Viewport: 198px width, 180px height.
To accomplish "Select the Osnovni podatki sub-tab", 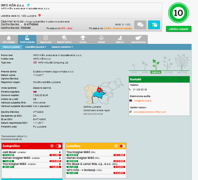I will (x=11, y=47).
